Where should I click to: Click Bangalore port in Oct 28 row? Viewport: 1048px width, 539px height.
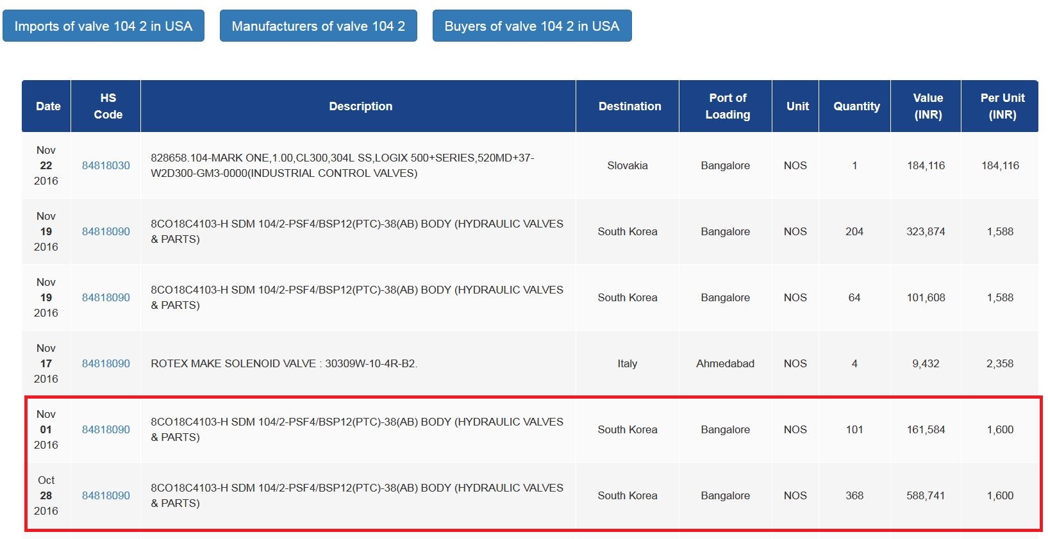tap(725, 495)
